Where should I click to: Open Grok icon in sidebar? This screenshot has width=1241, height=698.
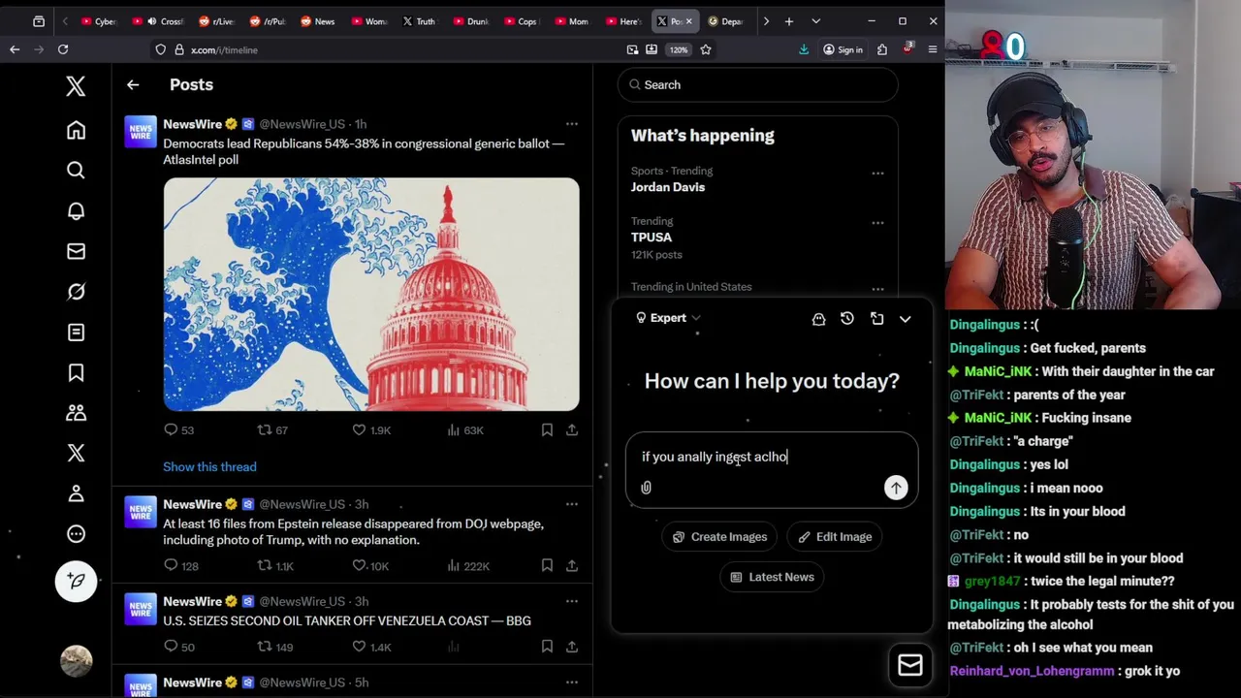pyautogui.click(x=76, y=292)
